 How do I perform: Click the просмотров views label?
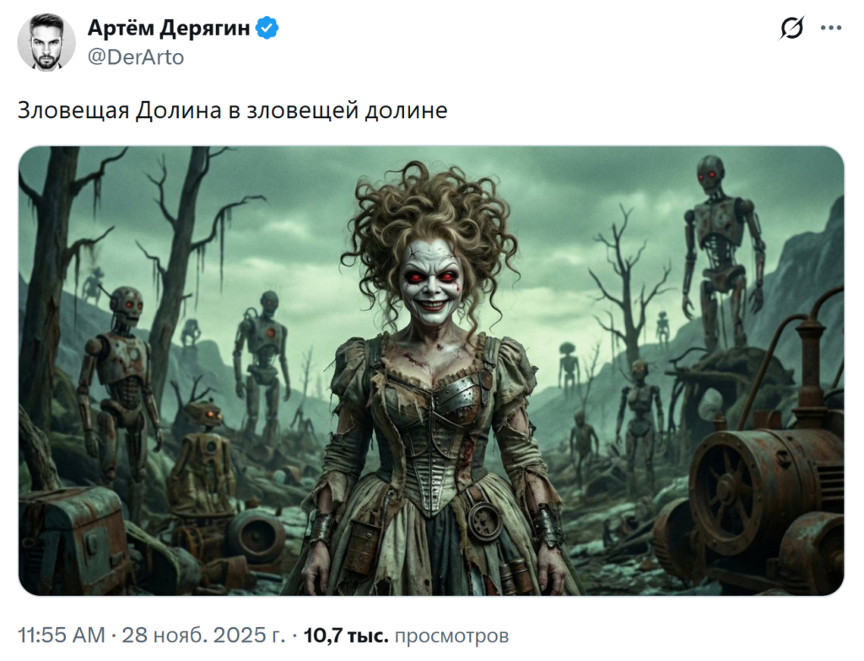pos(452,635)
